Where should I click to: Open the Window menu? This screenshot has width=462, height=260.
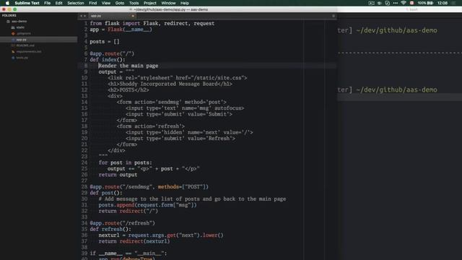point(168,3)
